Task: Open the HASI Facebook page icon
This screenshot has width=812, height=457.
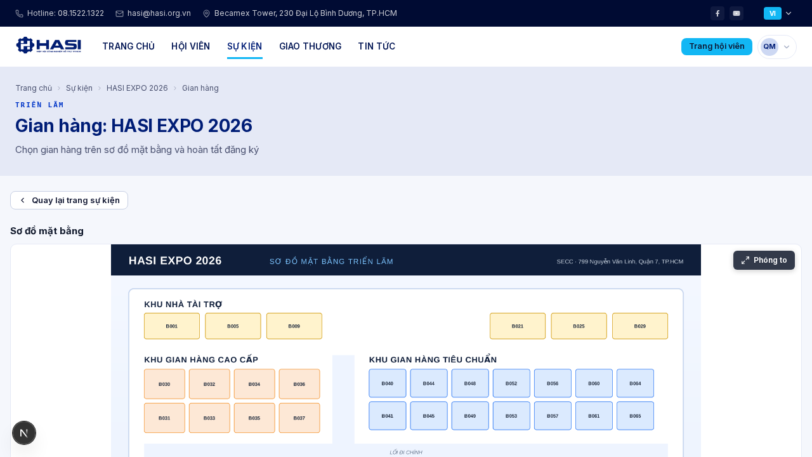Action: pos(717,13)
